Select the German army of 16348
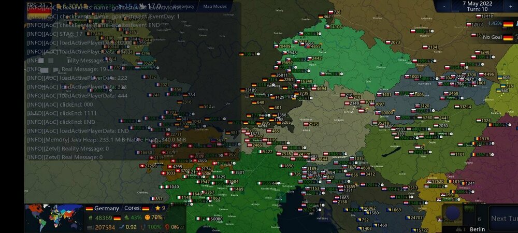This screenshot has height=233, width=518. (304, 81)
